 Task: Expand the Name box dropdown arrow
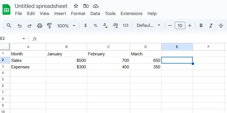coord(24,39)
